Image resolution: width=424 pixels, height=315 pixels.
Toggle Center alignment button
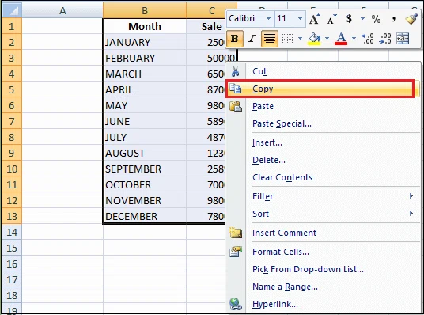coord(270,39)
